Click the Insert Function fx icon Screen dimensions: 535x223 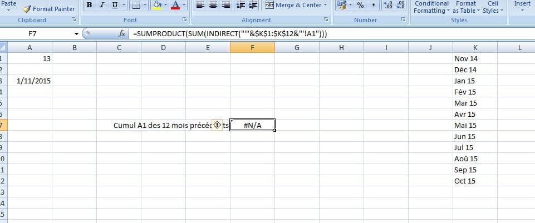point(122,34)
